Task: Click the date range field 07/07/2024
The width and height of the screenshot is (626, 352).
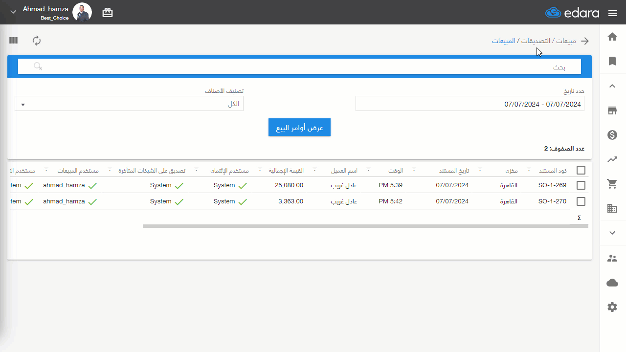Action: 470,104
